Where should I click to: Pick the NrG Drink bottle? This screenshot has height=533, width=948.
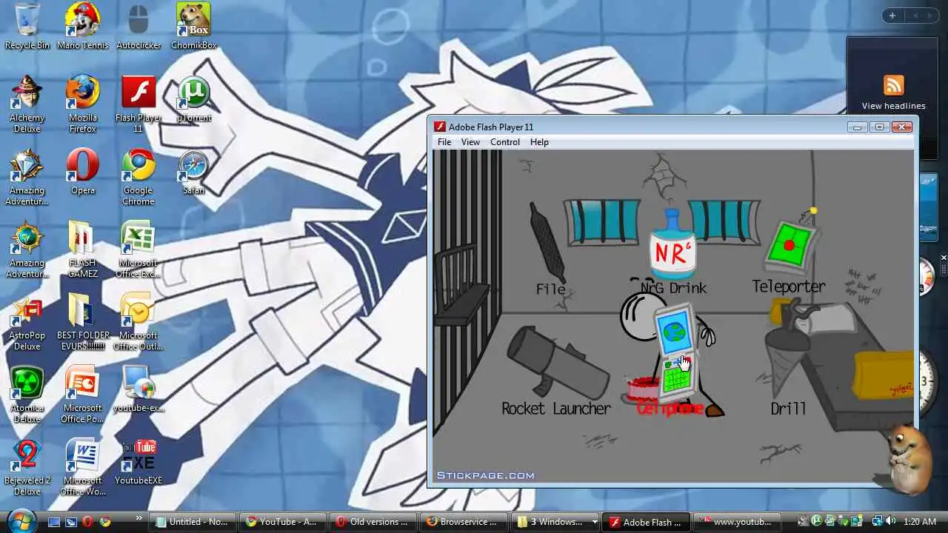[x=673, y=252]
